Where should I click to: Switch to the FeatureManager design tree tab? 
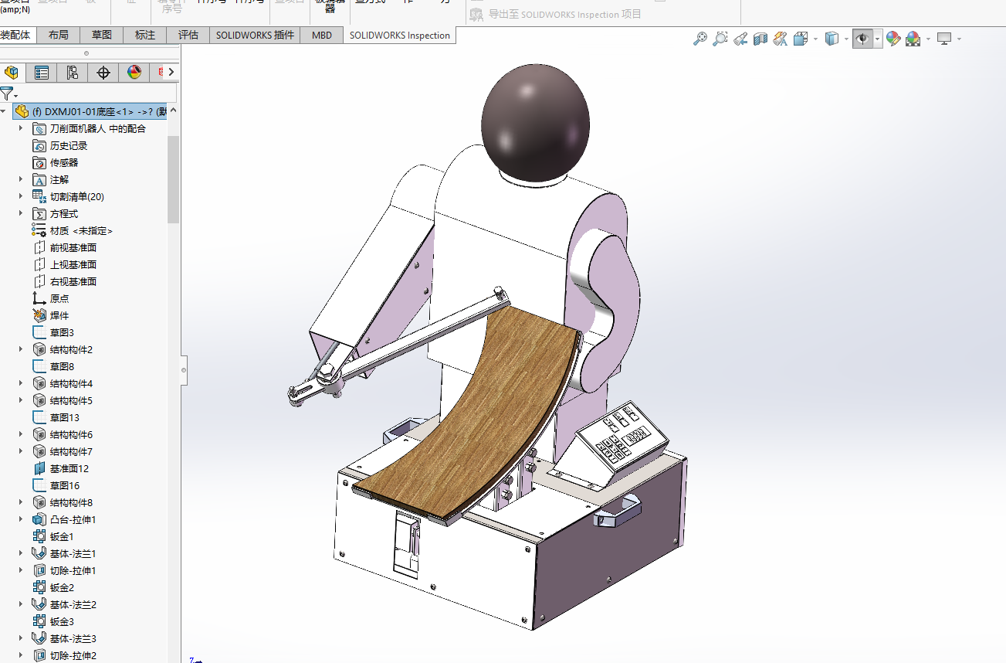pos(12,73)
